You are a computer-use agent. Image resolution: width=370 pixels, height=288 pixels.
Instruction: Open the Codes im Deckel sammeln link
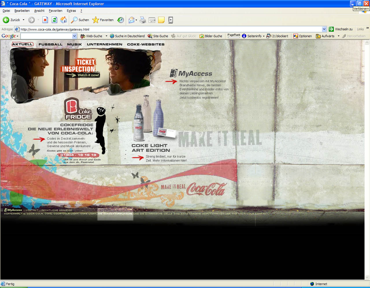[69, 142]
